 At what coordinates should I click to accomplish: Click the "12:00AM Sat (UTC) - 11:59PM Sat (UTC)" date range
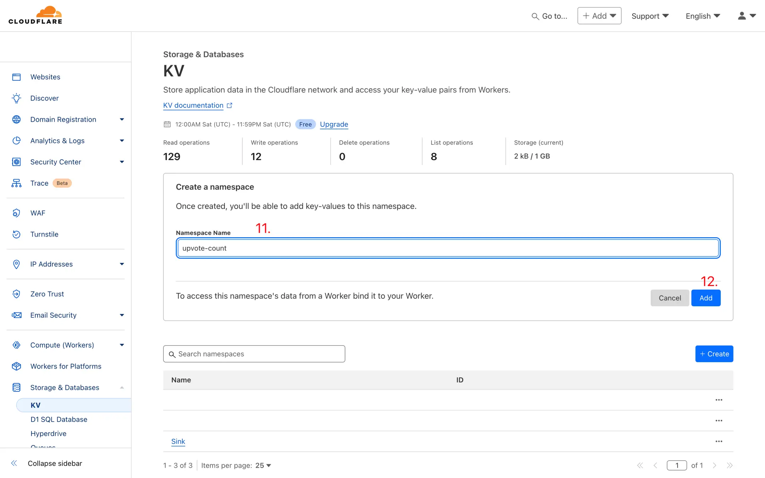(233, 124)
